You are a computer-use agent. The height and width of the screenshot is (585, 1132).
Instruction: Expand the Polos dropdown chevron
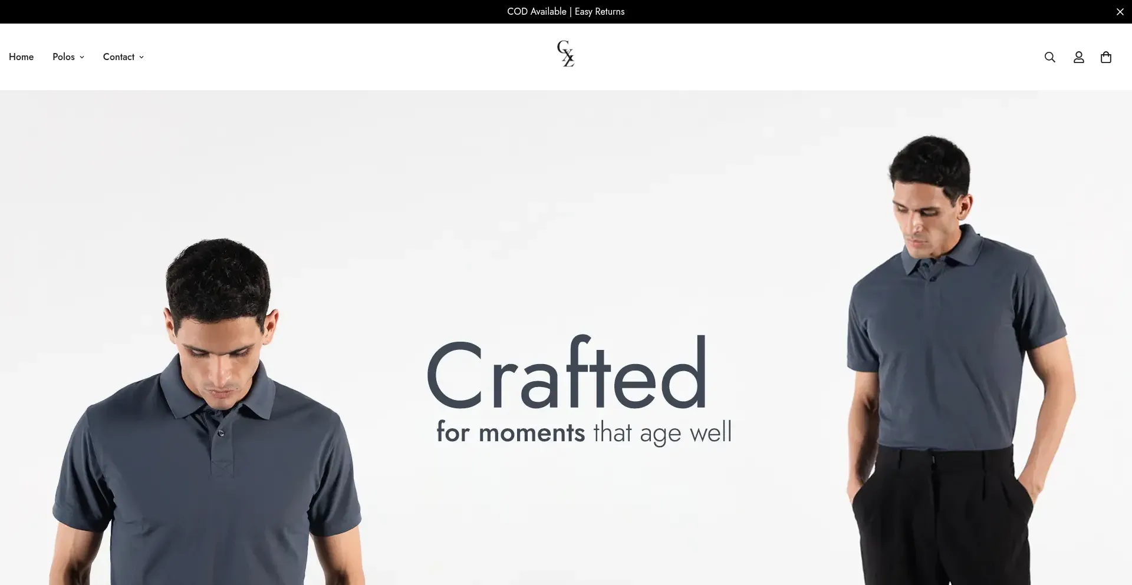tap(82, 57)
